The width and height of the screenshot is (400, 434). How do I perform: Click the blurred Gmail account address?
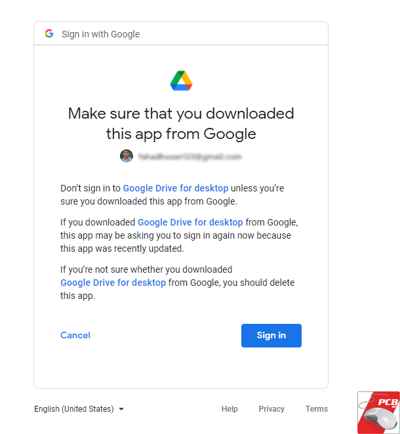pyautogui.click(x=190, y=157)
